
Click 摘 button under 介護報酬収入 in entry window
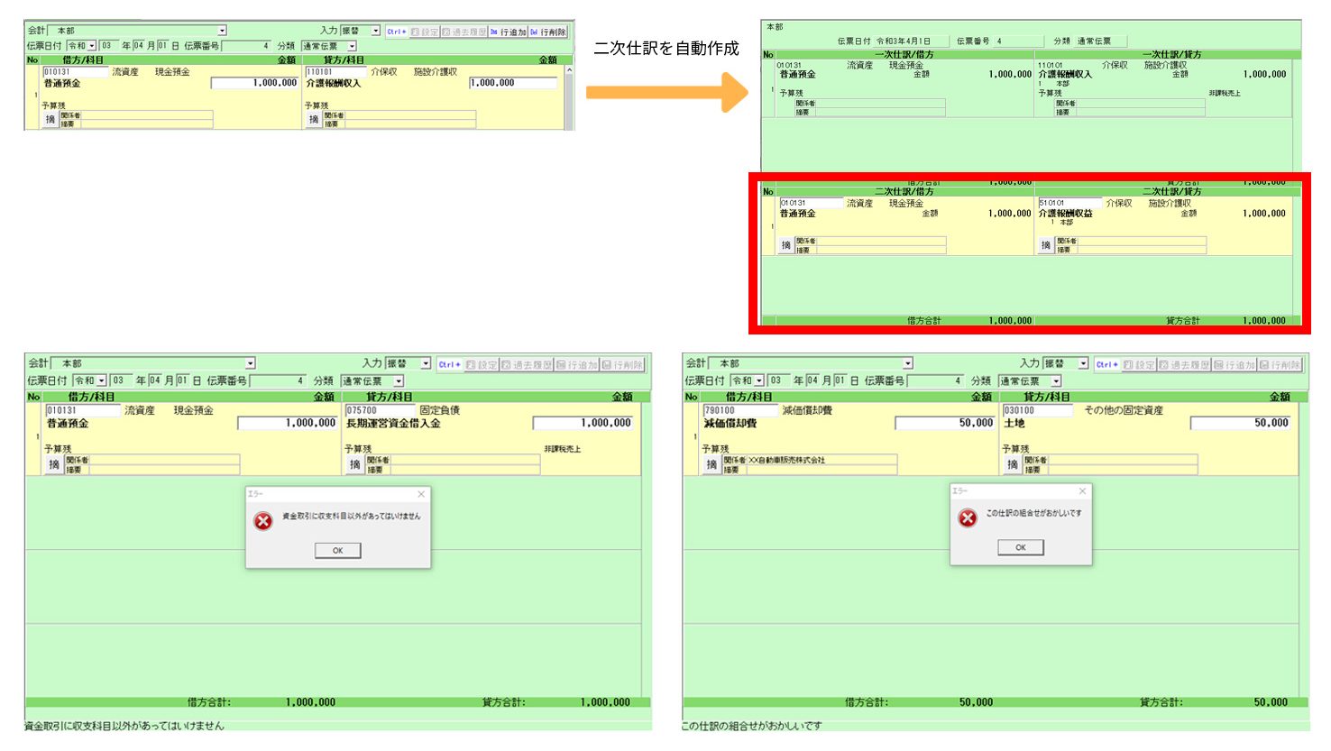[314, 119]
